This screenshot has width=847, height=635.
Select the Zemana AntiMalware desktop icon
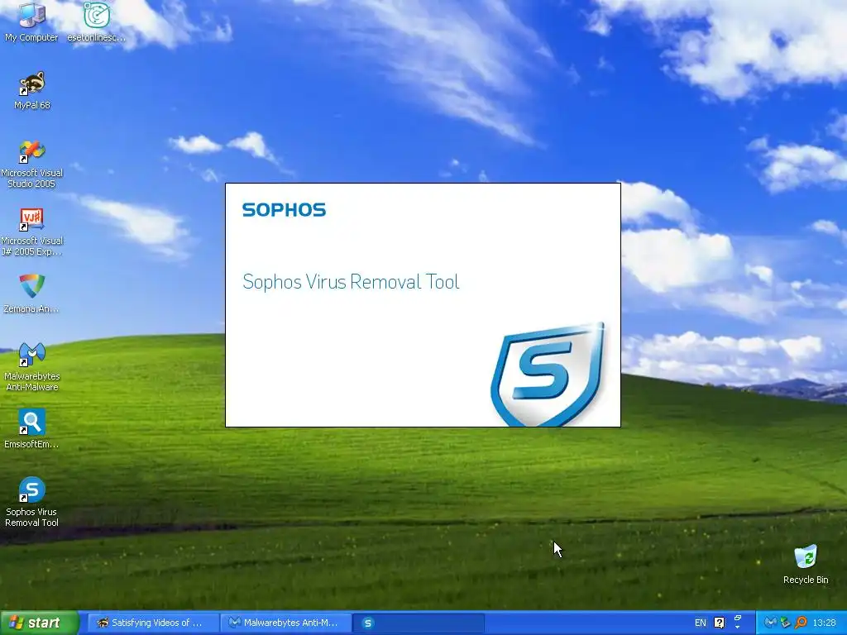click(x=31, y=294)
